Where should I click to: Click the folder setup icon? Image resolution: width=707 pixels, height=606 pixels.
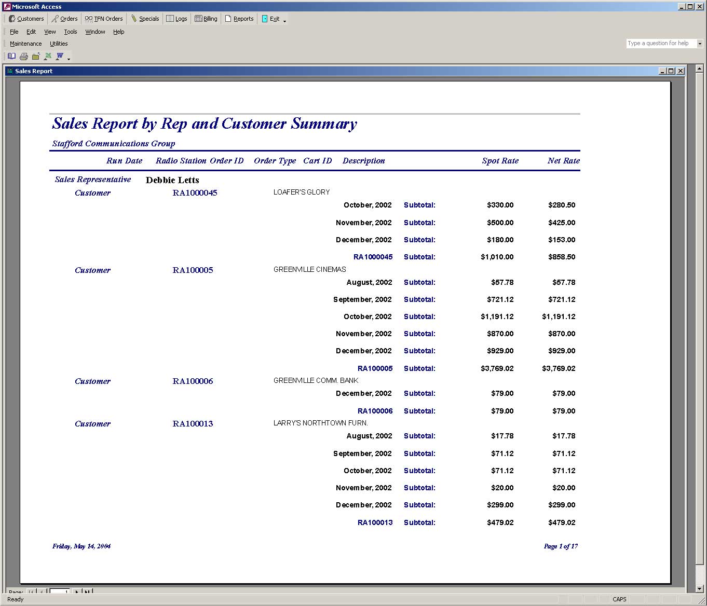coord(36,56)
